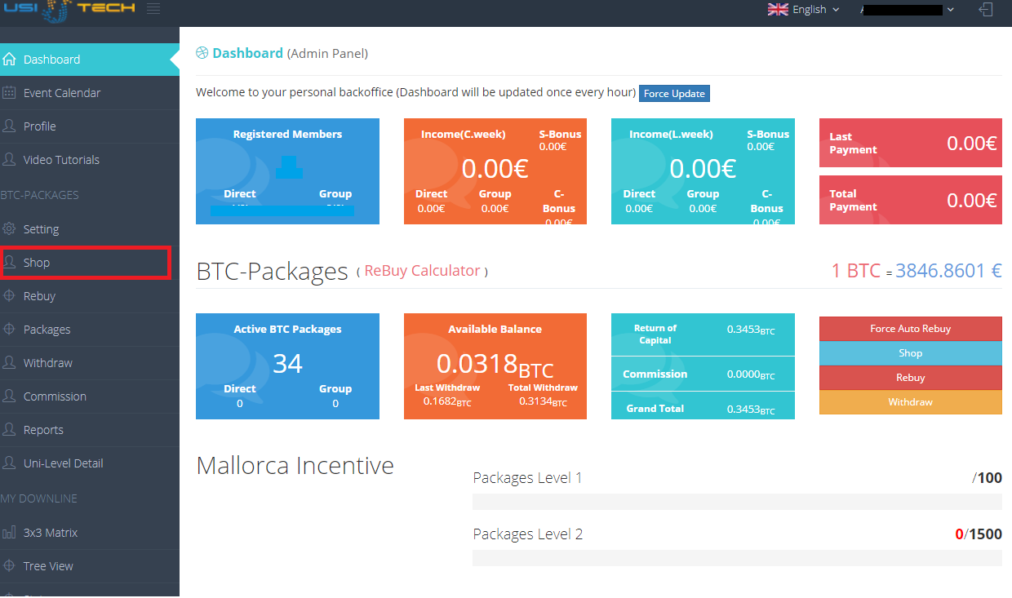1012x598 pixels.
Task: Click the Tree View sidebar icon
Action: click(x=9, y=565)
